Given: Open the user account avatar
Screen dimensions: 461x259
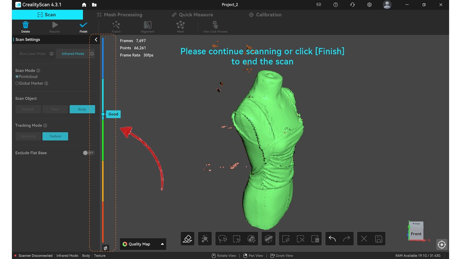Looking at the screenshot, I should pyautogui.click(x=387, y=5).
